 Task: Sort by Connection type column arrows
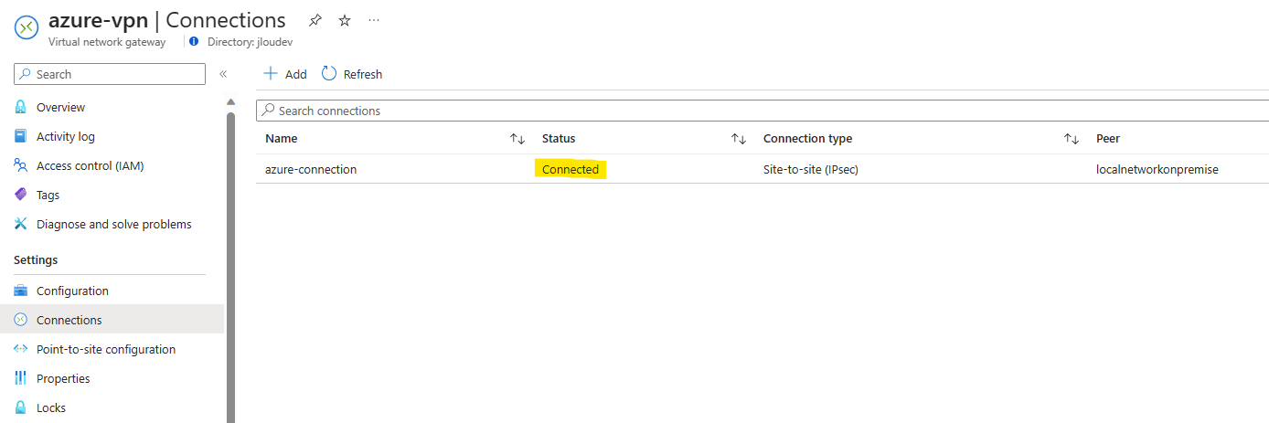[1072, 139]
